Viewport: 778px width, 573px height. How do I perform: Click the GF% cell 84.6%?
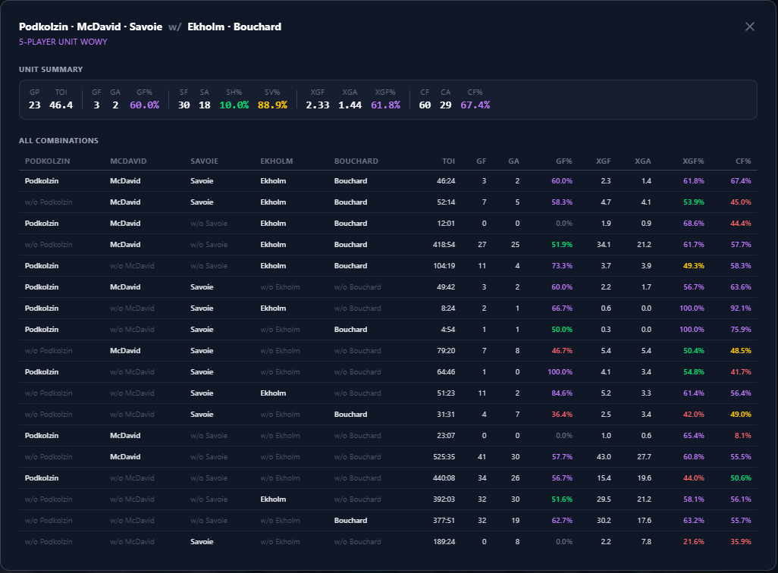(562, 393)
